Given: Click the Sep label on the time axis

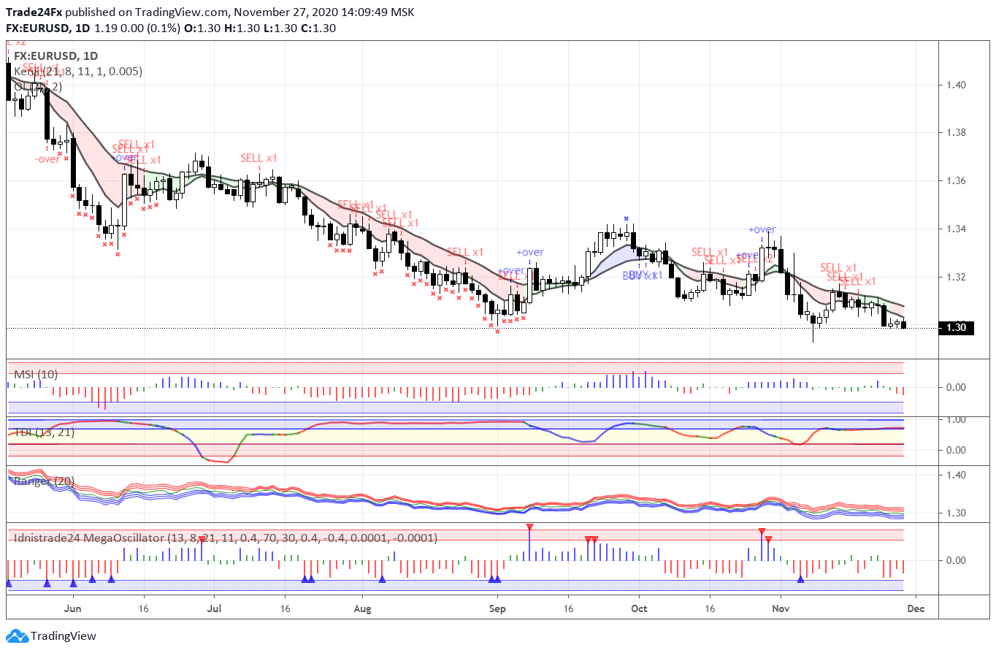Looking at the screenshot, I should (x=497, y=608).
